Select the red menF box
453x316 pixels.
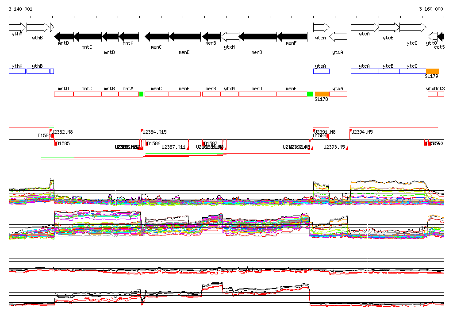coord(292,94)
